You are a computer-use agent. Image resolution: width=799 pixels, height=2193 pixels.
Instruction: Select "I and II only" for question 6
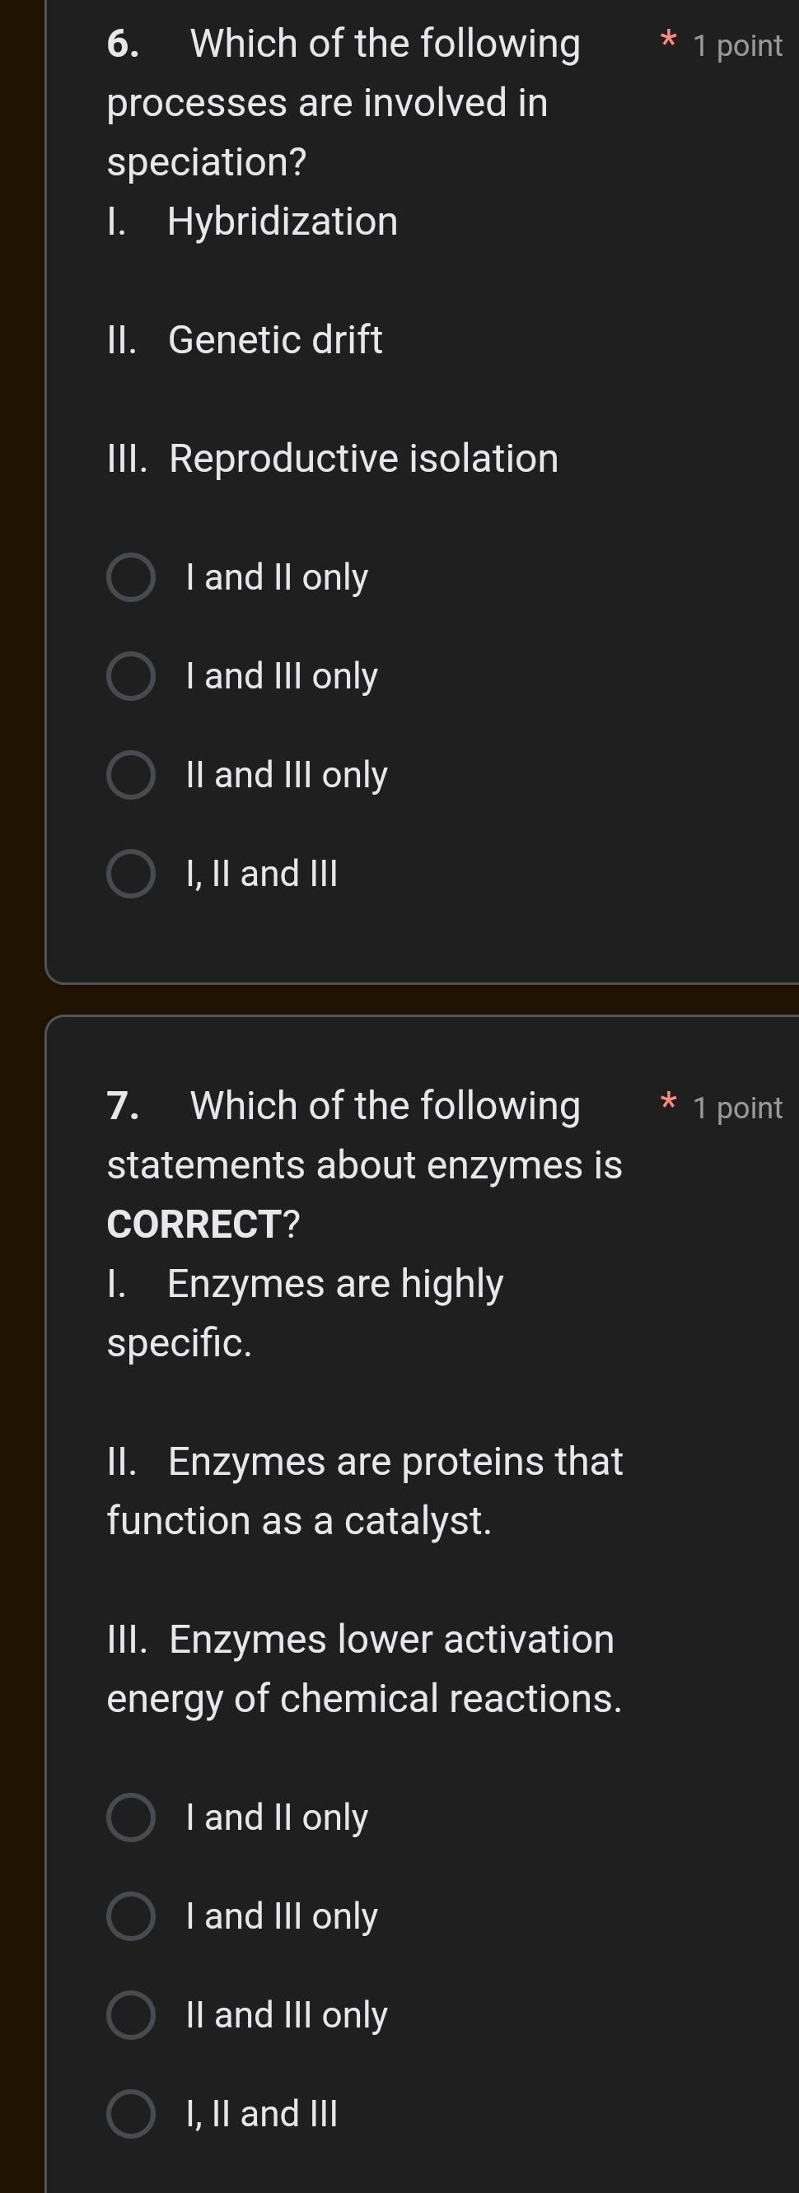(132, 577)
